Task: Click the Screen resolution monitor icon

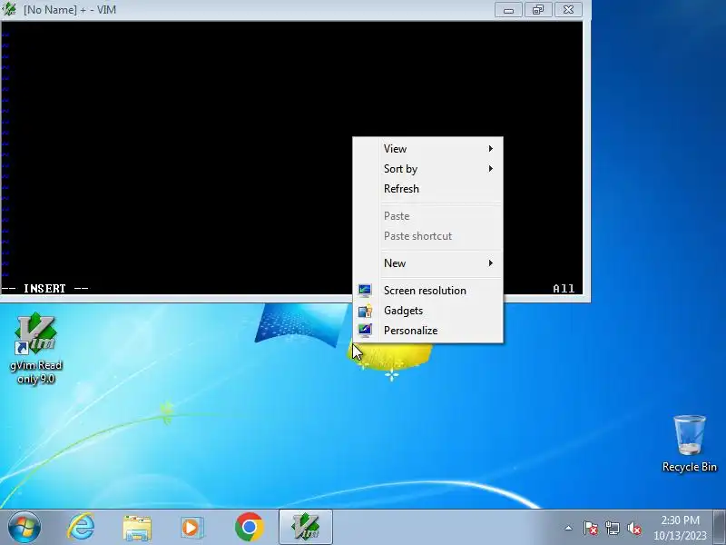Action: click(x=365, y=291)
